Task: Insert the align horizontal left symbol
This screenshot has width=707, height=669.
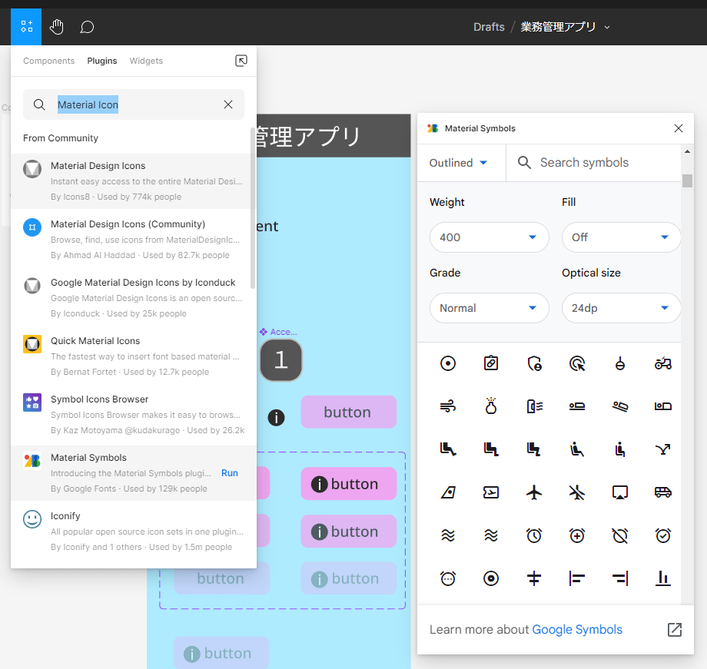Action: (x=577, y=578)
